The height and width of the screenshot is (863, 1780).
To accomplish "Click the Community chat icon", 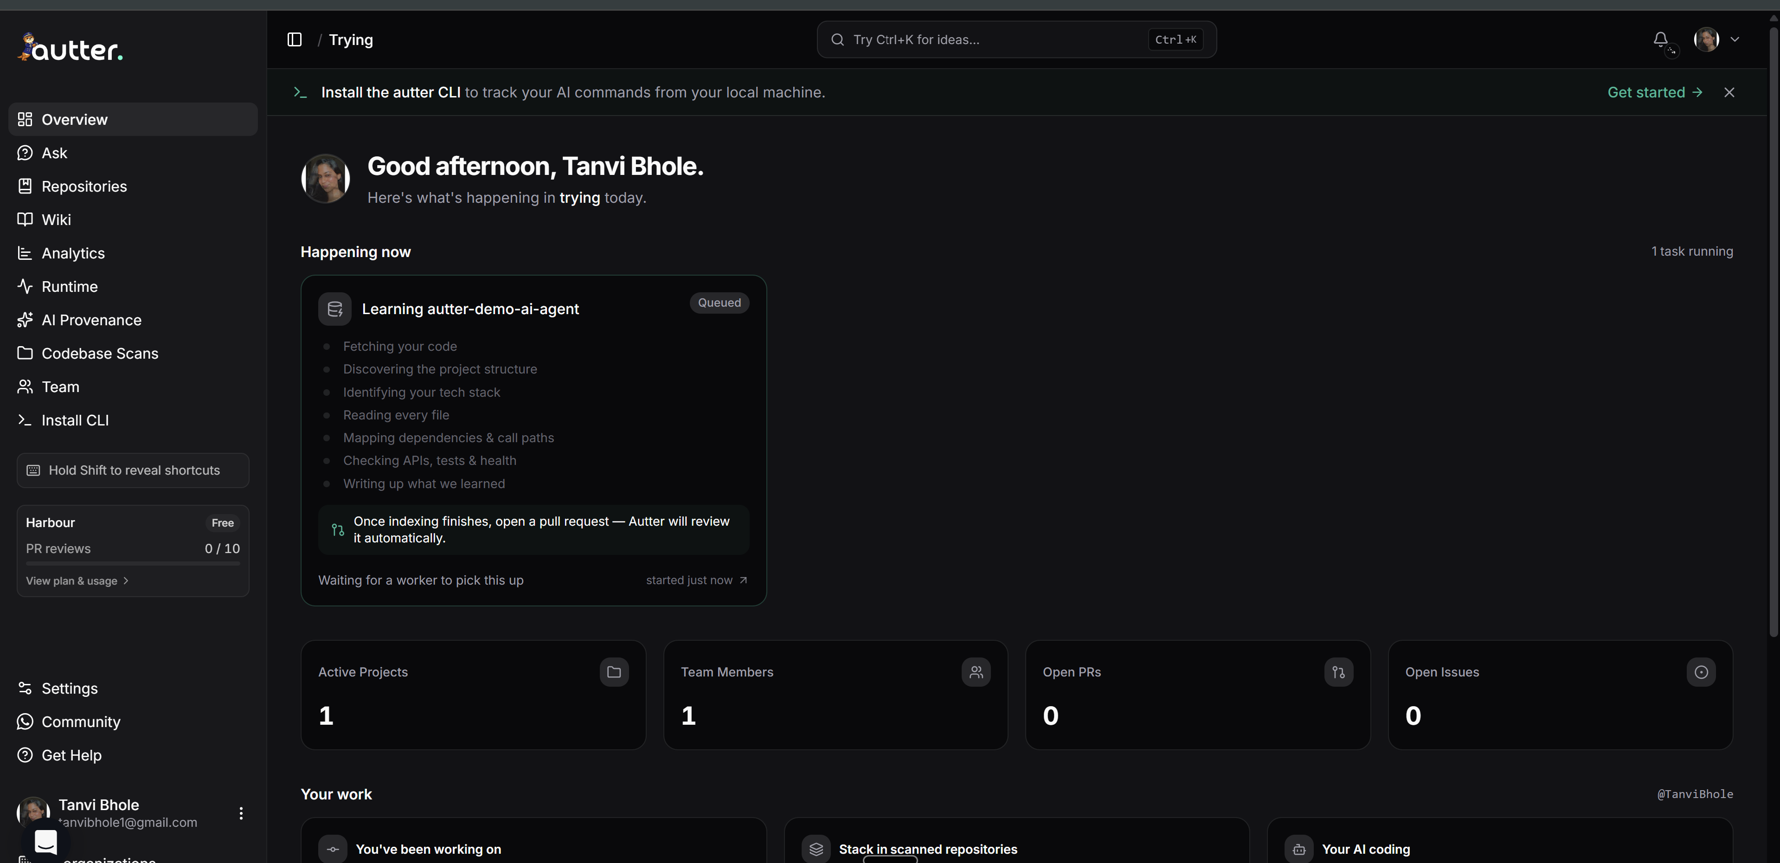I will pos(25,721).
